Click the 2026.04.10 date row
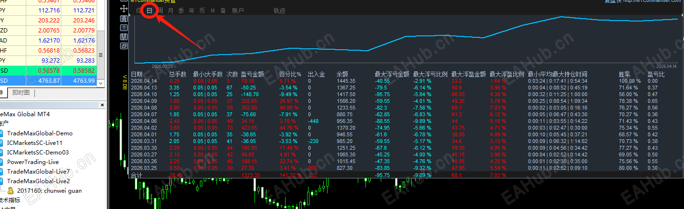 tap(144, 95)
